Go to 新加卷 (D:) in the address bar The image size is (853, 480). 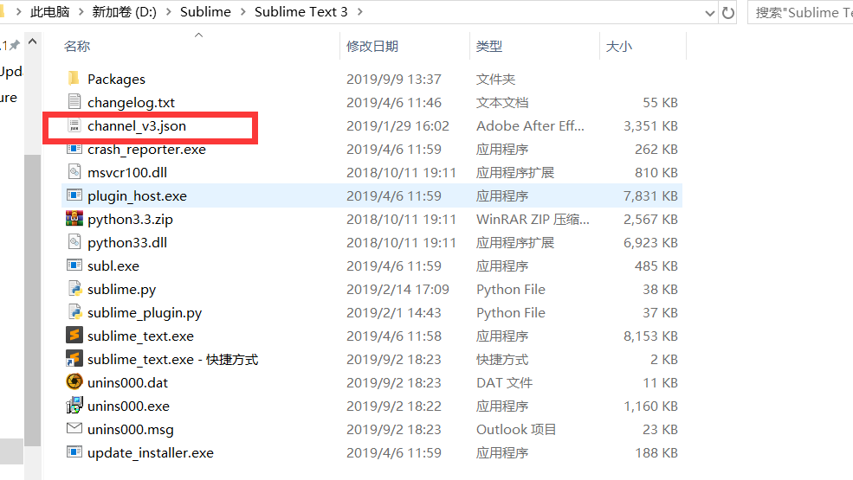pos(124,12)
